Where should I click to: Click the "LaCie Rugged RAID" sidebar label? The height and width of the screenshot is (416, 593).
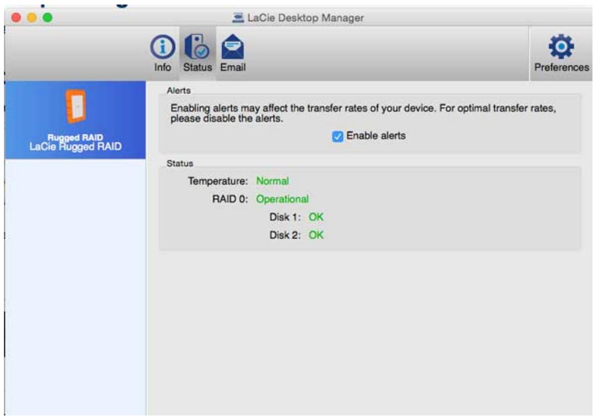coord(76,146)
